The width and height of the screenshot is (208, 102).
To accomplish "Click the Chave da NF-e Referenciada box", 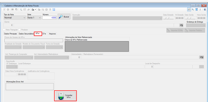I will pyautogui.click(x=97, y=46).
